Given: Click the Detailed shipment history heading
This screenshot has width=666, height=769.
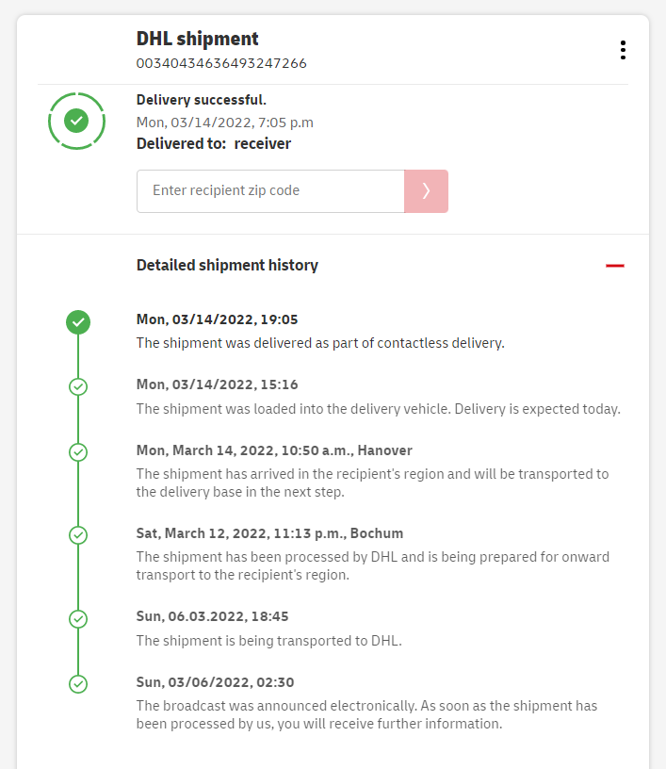Looking at the screenshot, I should pyautogui.click(x=227, y=266).
